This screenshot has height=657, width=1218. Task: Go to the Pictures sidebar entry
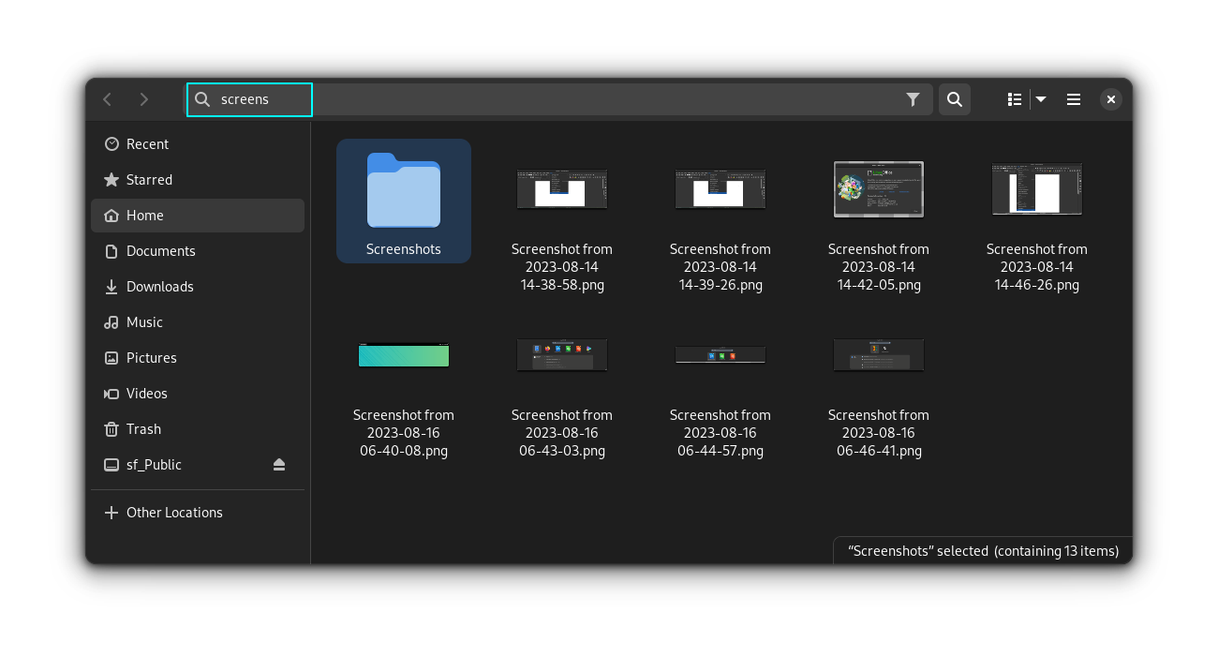(151, 357)
